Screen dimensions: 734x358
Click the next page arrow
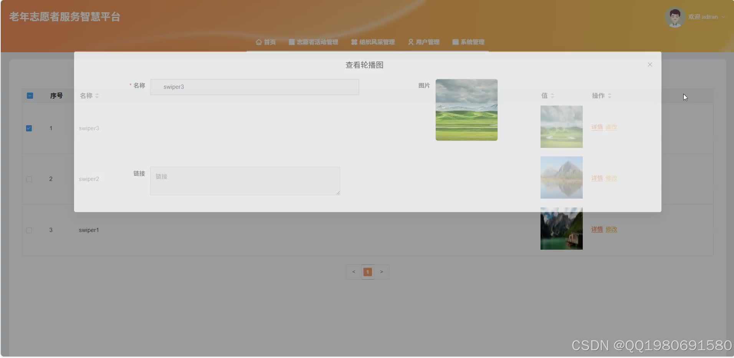click(382, 272)
